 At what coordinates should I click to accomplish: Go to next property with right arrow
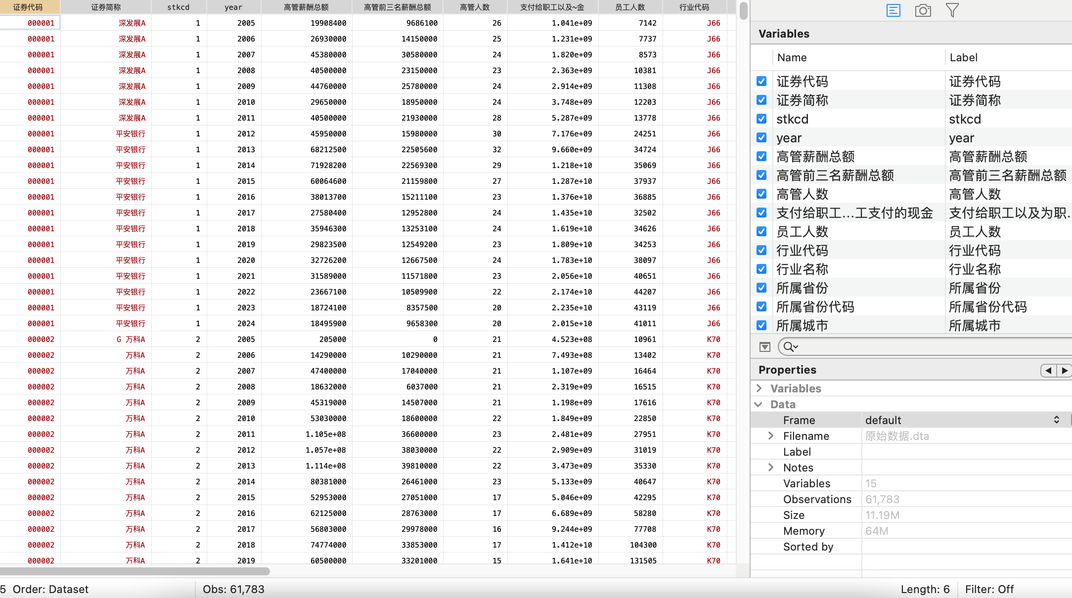(1064, 370)
